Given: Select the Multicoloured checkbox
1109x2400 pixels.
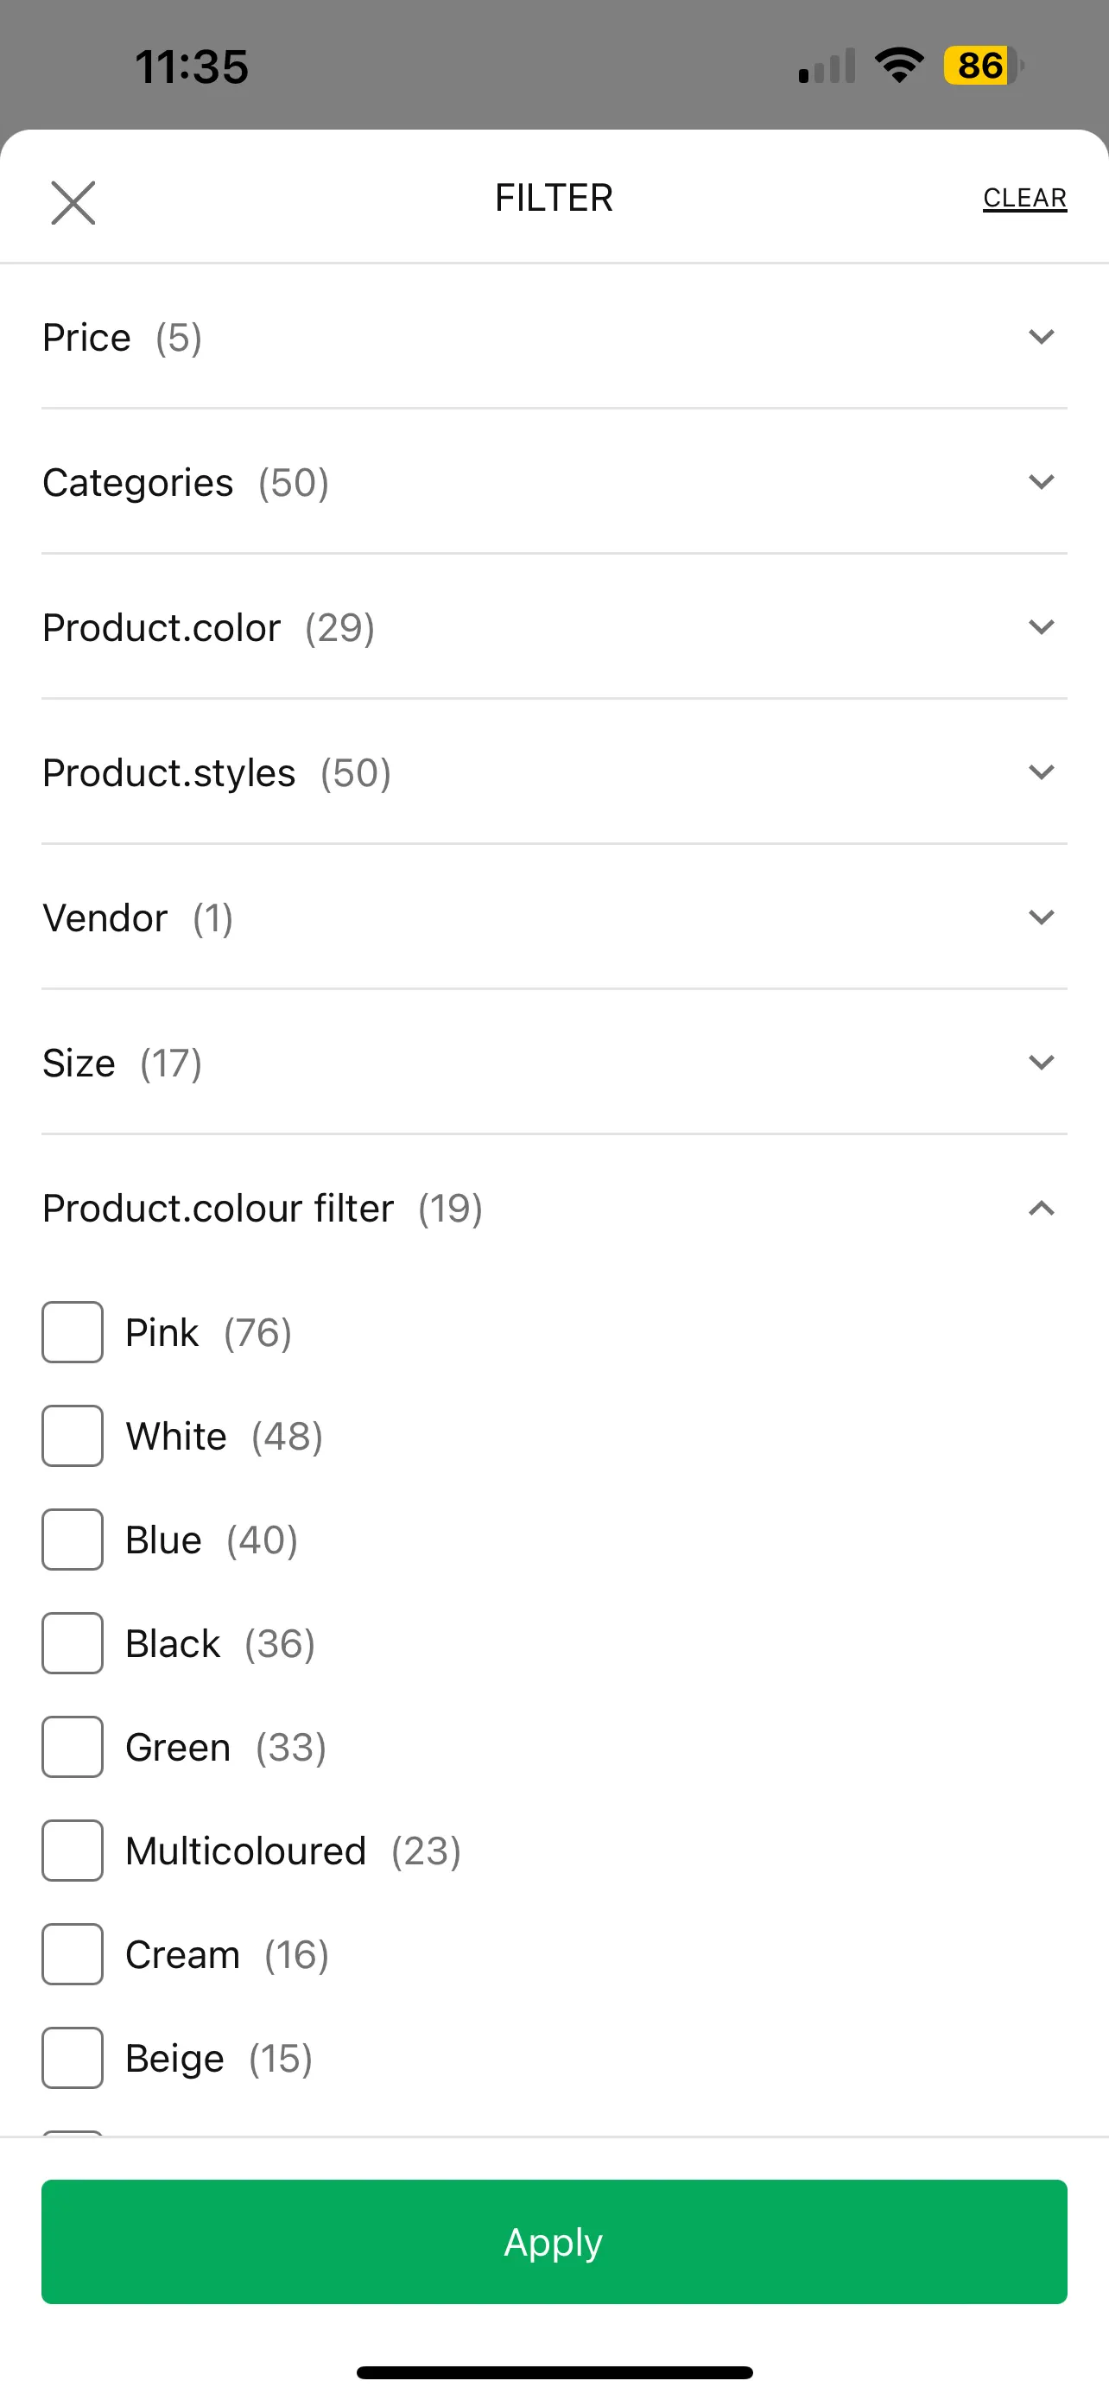Looking at the screenshot, I should tap(73, 1851).
